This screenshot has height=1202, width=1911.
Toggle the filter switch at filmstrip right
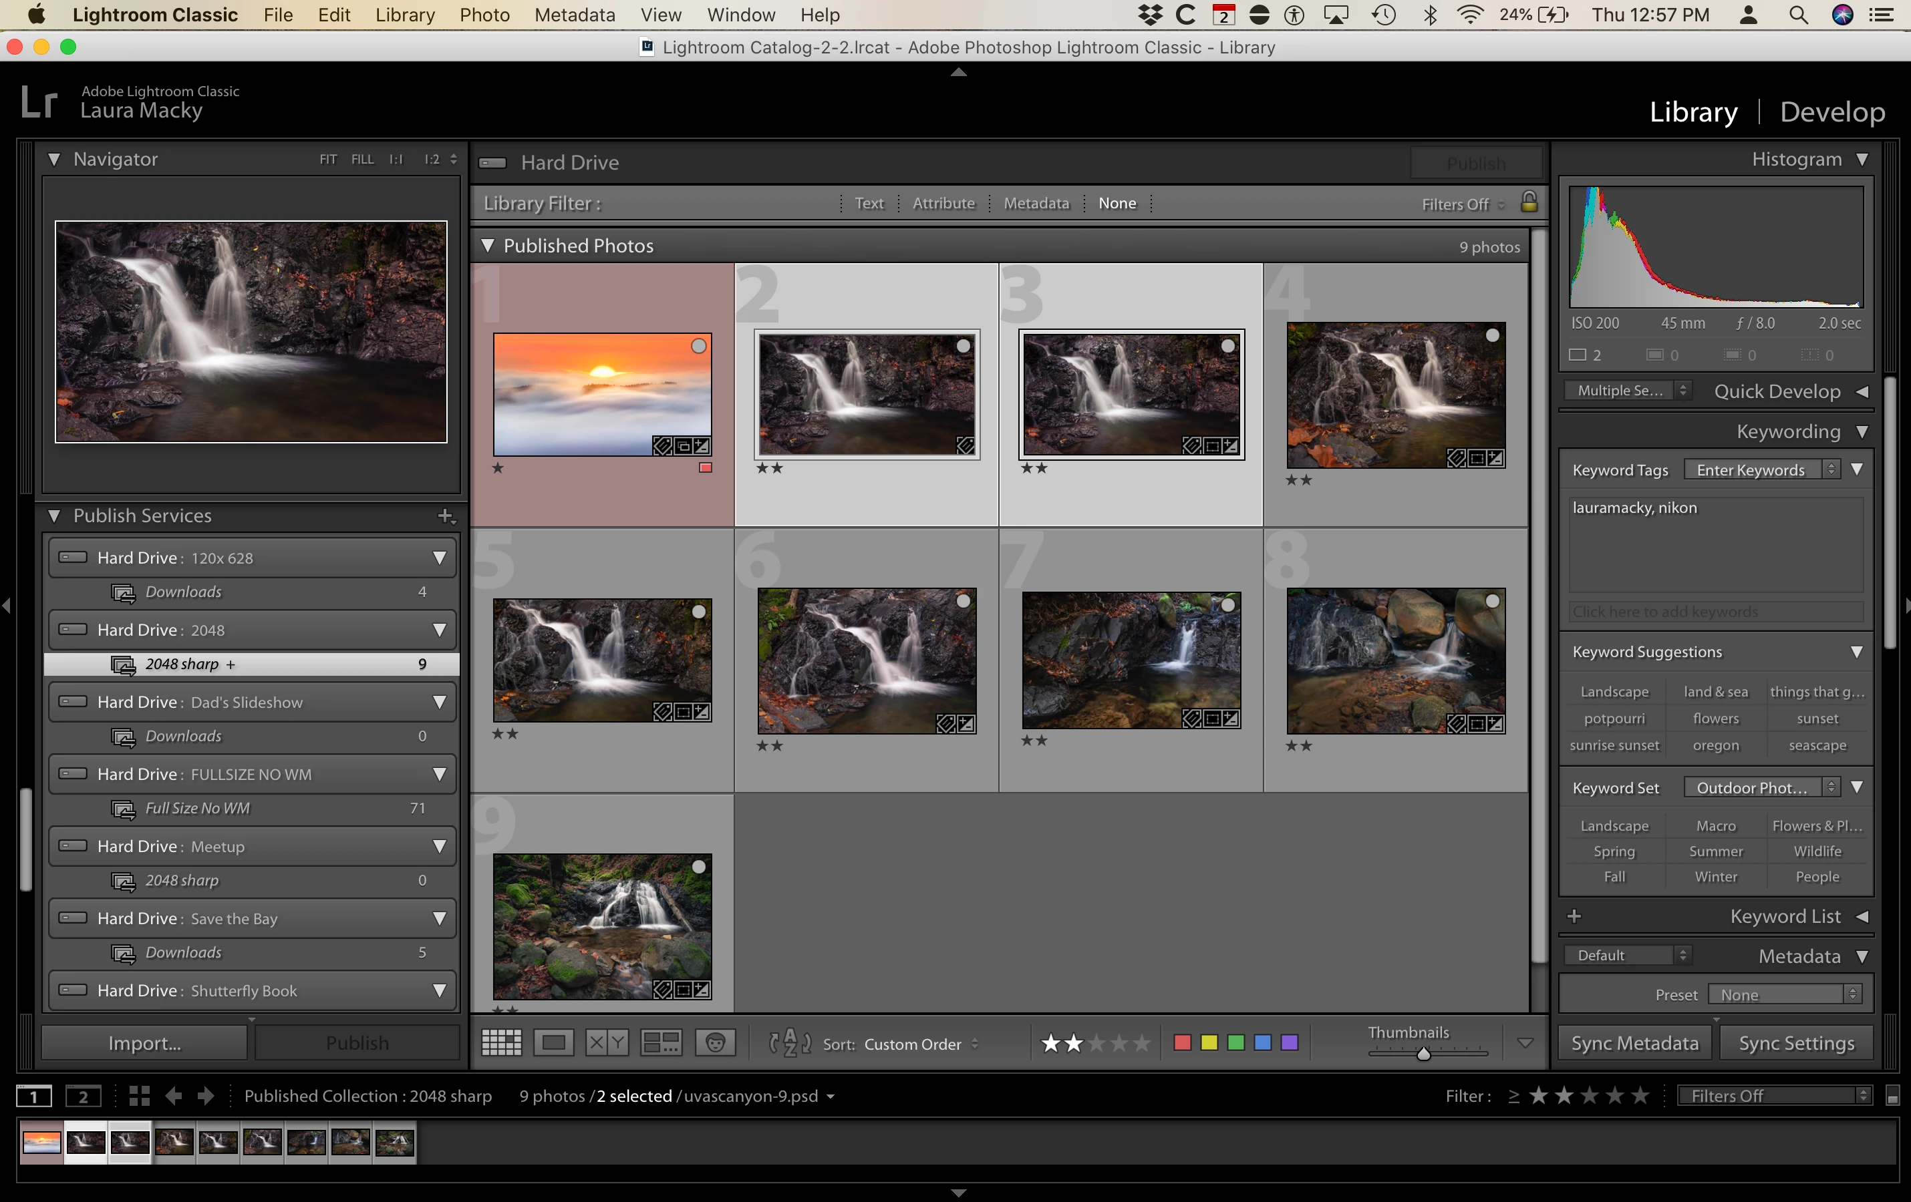(x=1892, y=1096)
